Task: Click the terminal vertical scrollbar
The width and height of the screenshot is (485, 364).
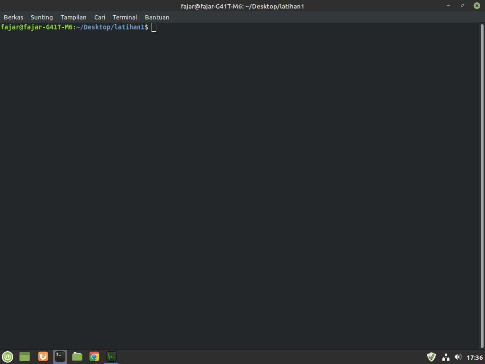Action: pyautogui.click(x=482, y=186)
